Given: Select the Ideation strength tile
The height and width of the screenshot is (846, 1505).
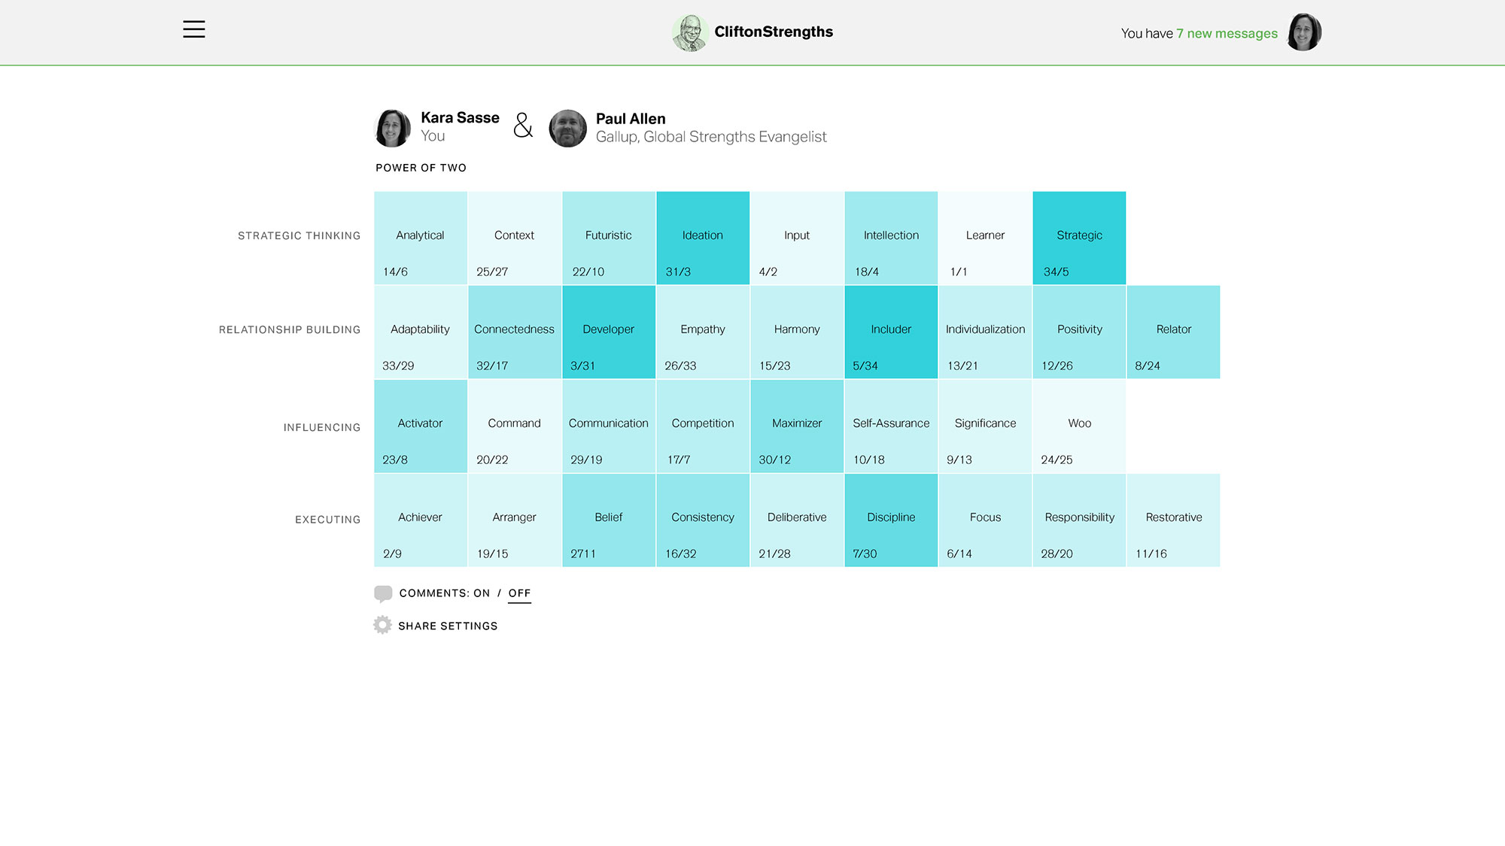Looking at the screenshot, I should [x=703, y=238].
